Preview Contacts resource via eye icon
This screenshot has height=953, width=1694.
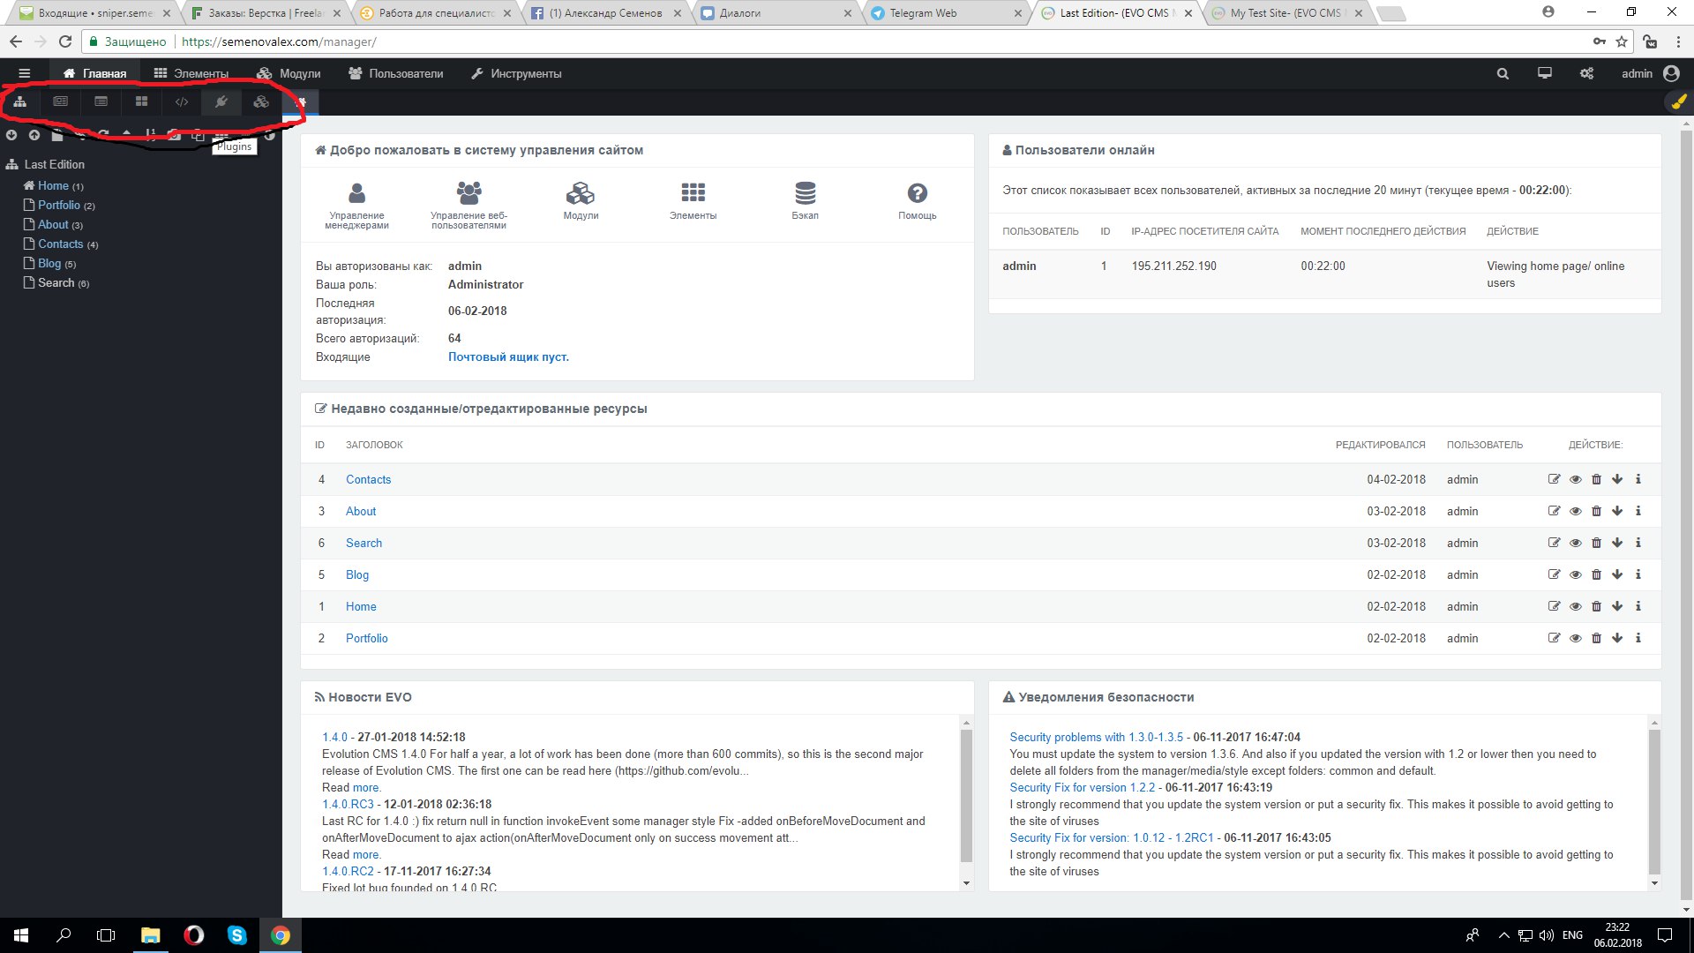point(1575,479)
